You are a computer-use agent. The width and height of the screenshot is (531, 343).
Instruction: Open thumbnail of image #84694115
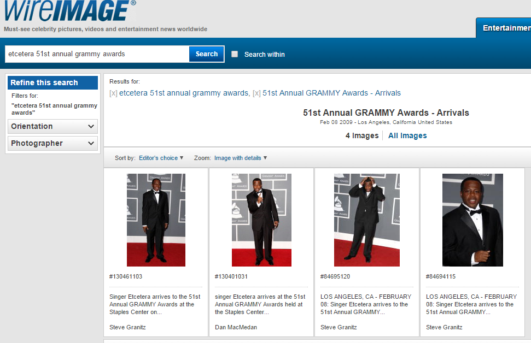pos(472,220)
